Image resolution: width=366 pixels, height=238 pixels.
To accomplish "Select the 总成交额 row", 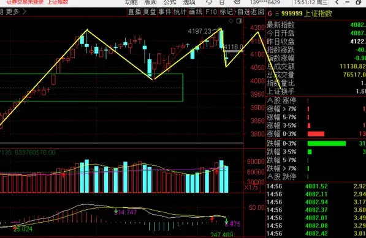I will tap(316, 67).
